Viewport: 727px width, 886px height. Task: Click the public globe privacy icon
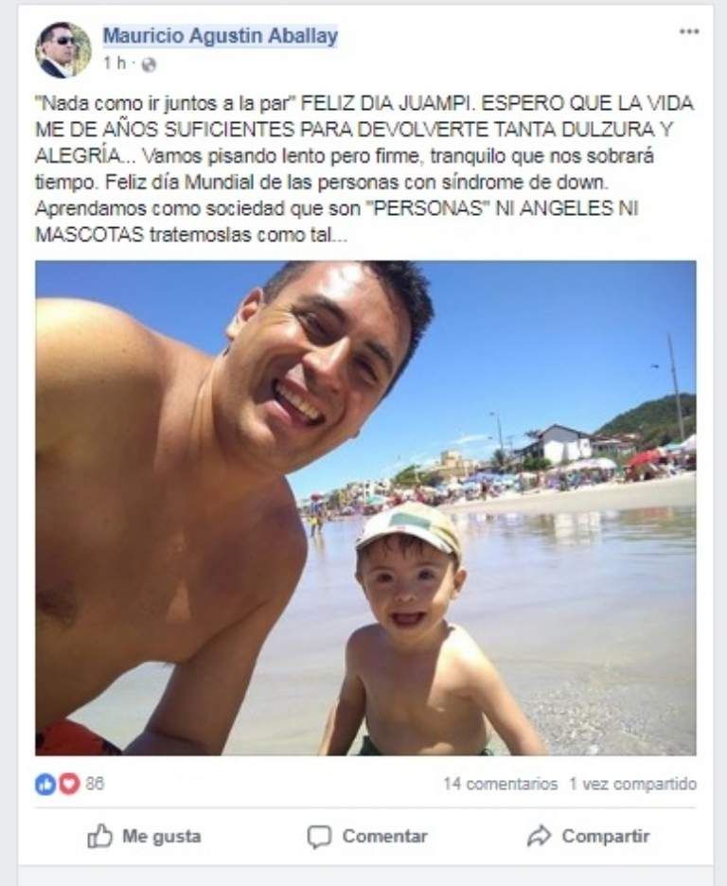tap(149, 64)
